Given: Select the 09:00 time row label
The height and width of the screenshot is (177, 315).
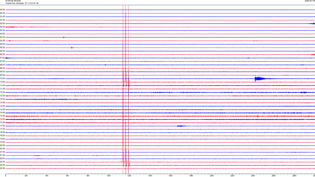Looking at the screenshot, I should point(3,72).
